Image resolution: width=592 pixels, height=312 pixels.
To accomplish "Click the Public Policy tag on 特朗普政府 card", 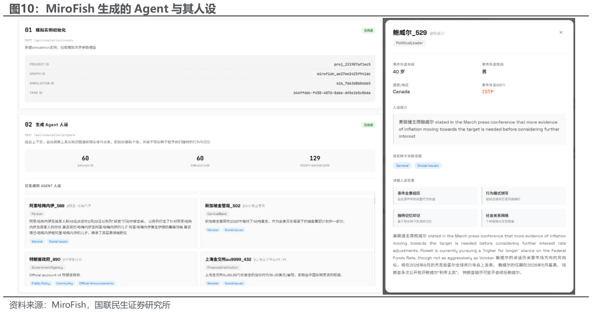I will 41,283.
